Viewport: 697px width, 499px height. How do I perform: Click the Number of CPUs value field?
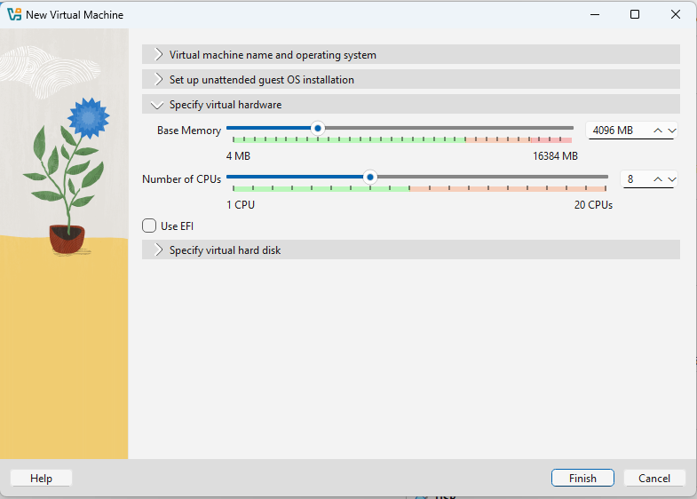click(634, 179)
